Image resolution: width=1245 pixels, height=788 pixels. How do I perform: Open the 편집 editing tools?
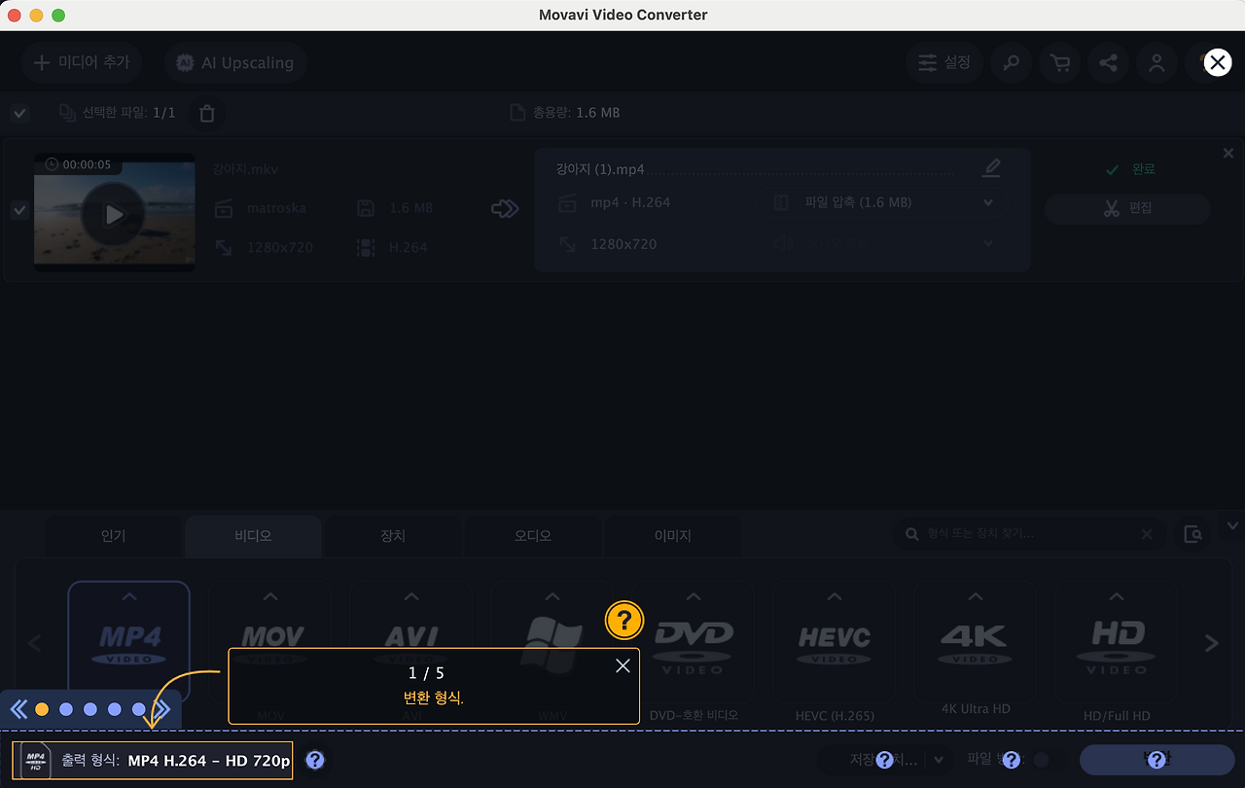[1127, 209]
